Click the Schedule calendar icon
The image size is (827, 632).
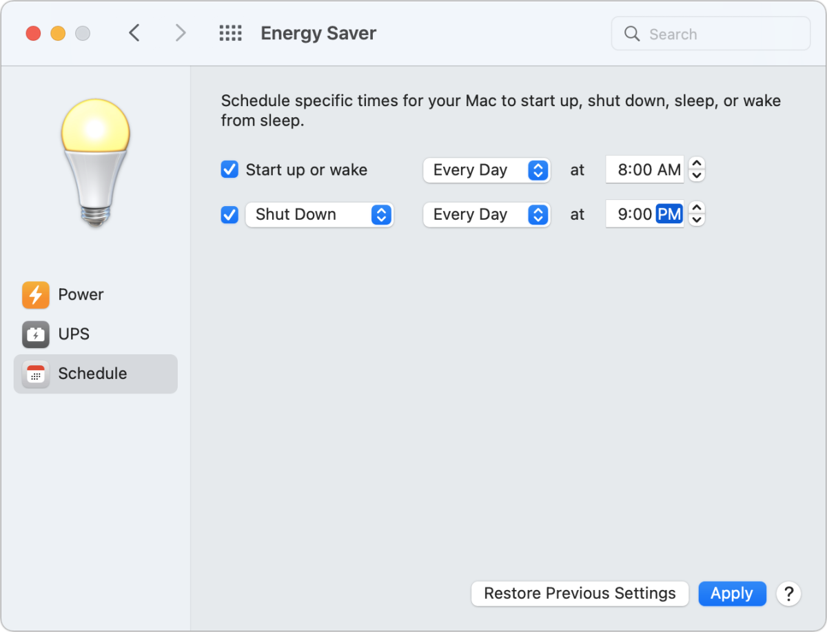(35, 374)
